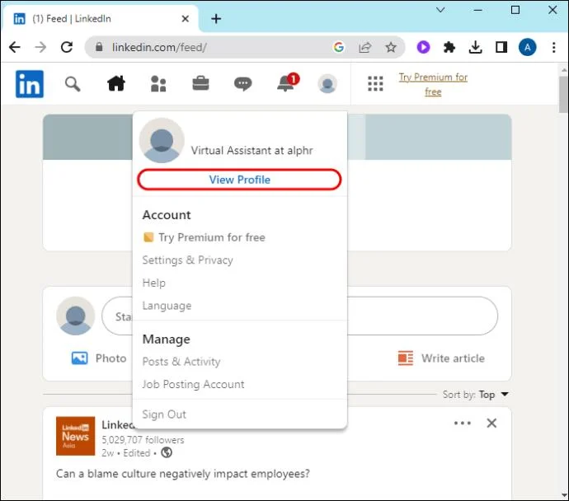
Task: Click browser back arrow
Action: point(15,47)
